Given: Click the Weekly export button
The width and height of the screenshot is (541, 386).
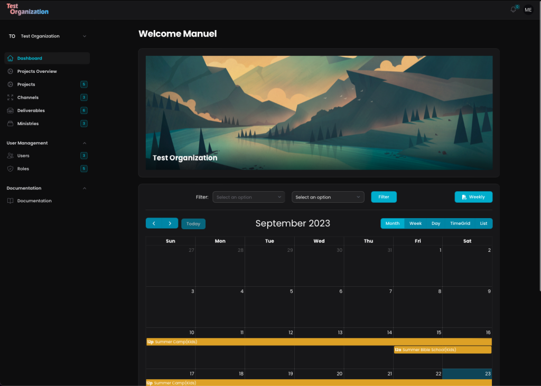Looking at the screenshot, I should 473,197.
